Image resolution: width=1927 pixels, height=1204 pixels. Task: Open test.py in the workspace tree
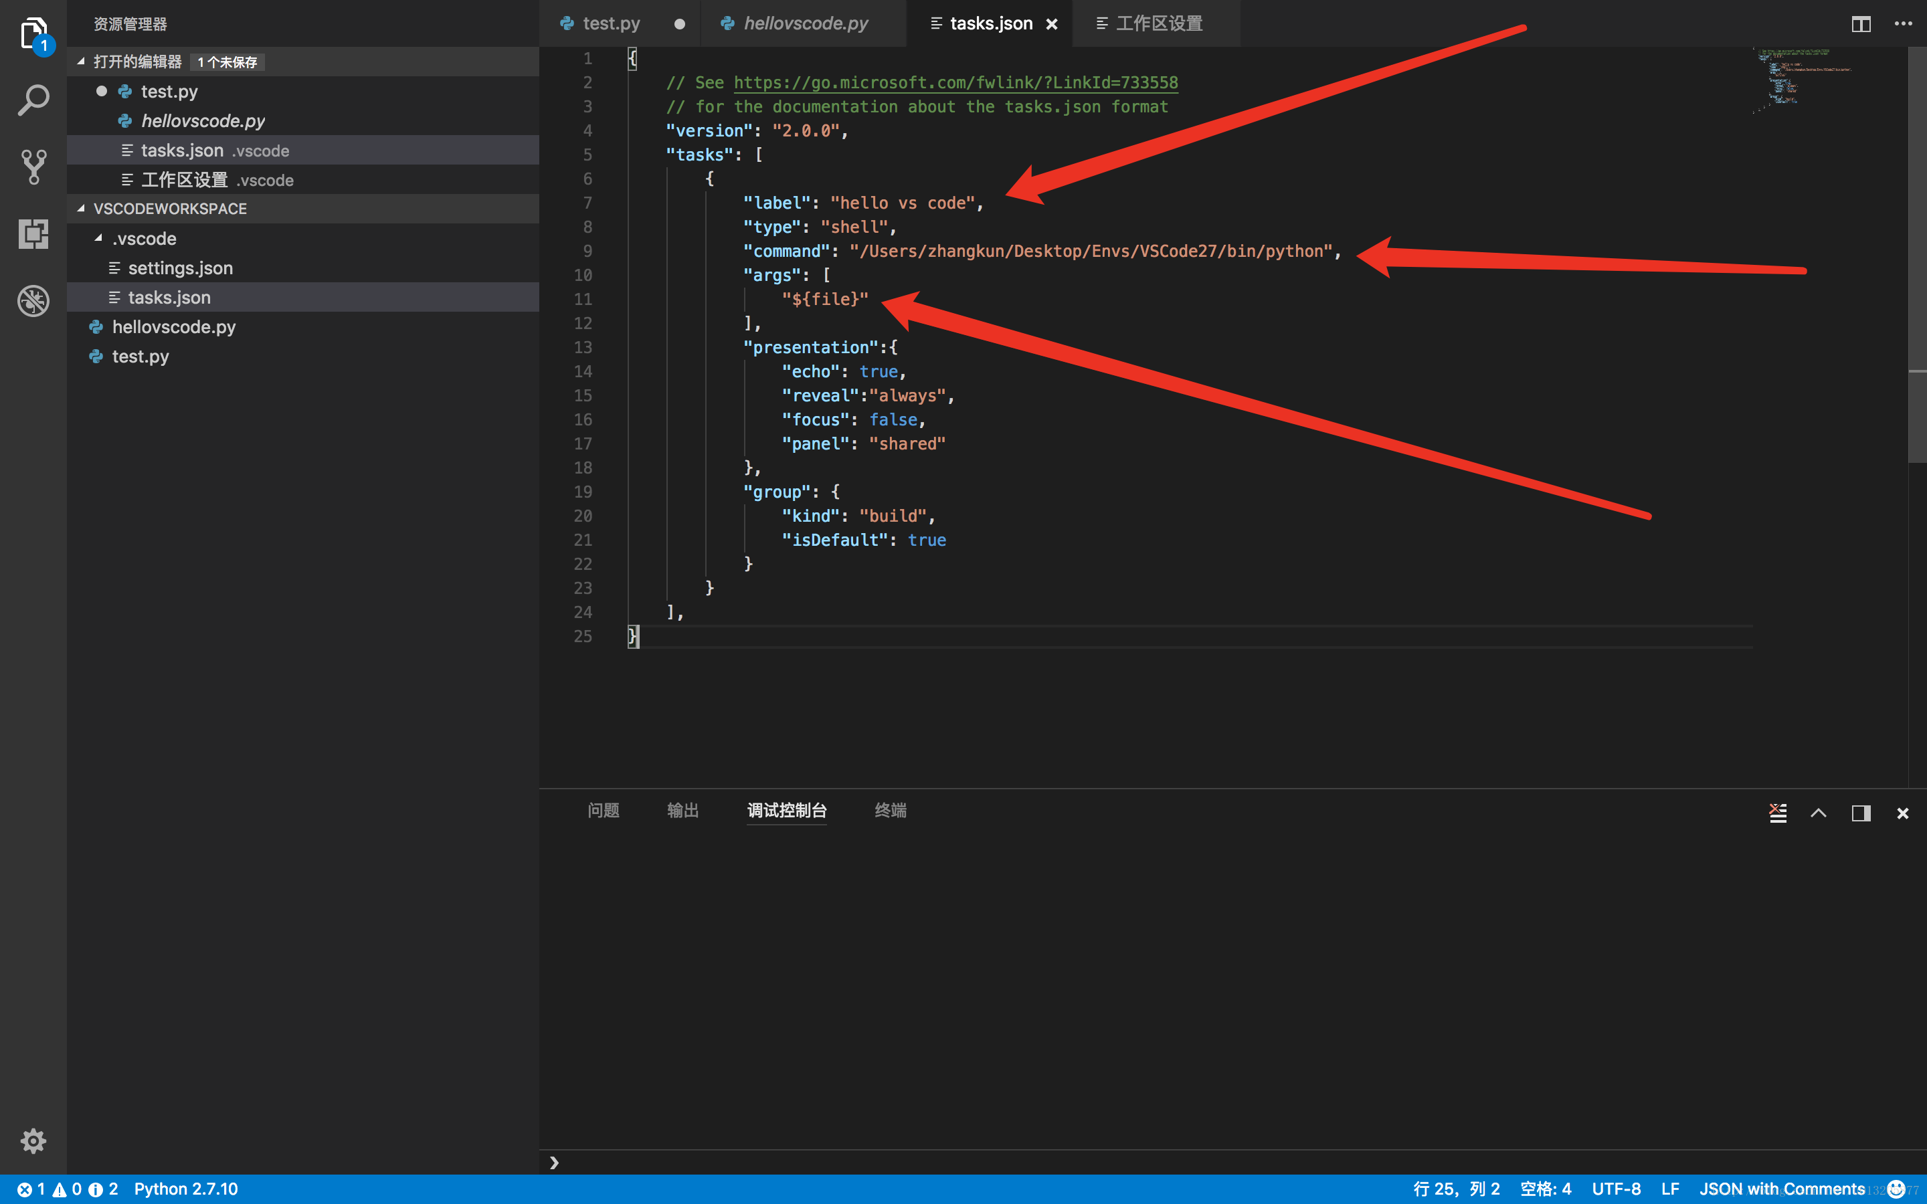(x=302, y=357)
